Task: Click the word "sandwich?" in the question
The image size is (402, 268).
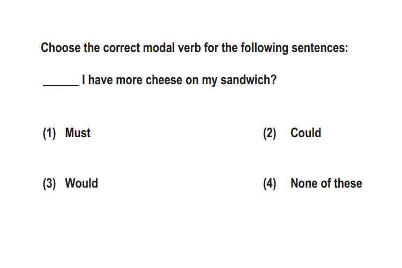Action: pos(248,80)
